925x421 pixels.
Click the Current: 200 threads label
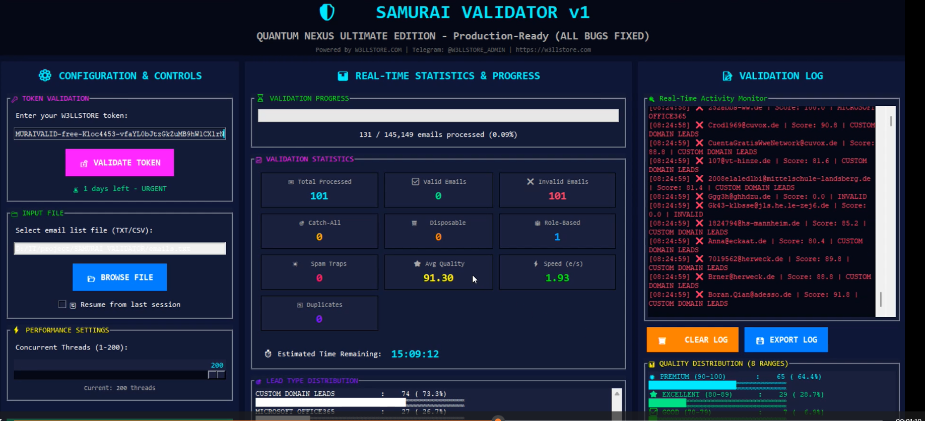119,388
